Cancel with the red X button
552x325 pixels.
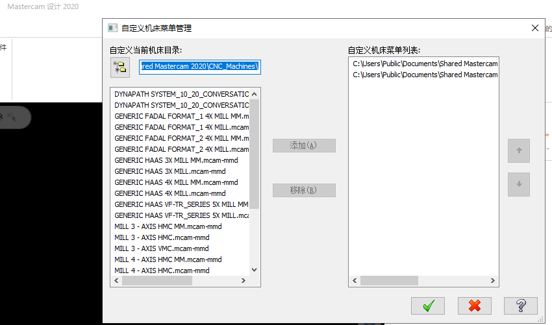(475, 306)
